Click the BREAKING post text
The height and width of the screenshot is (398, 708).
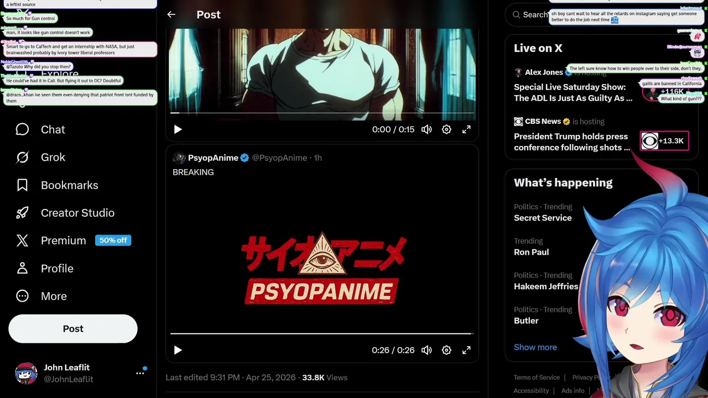[193, 172]
